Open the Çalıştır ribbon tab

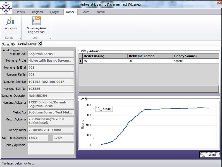click(54, 12)
